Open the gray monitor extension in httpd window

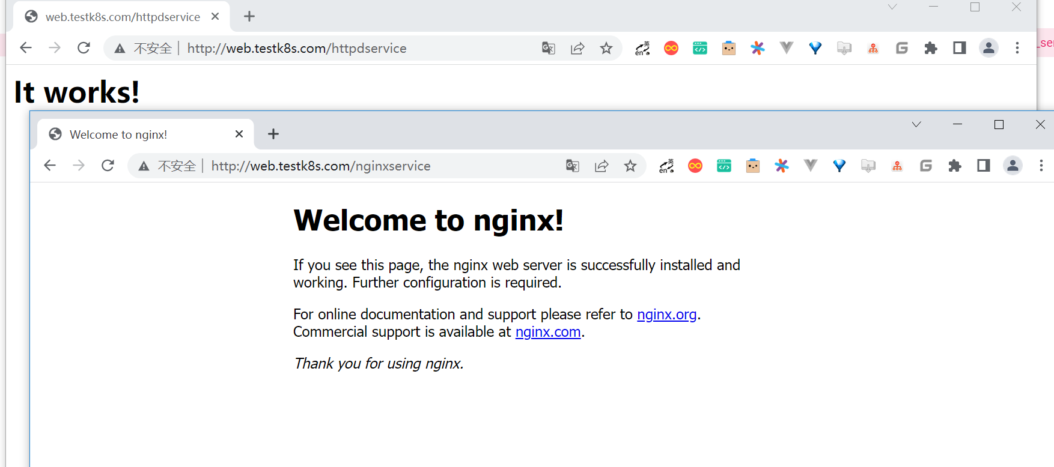pos(844,49)
